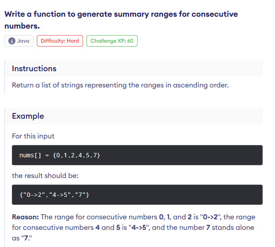Click the nums[] input code block
275x247 pixels.
click(x=137, y=155)
